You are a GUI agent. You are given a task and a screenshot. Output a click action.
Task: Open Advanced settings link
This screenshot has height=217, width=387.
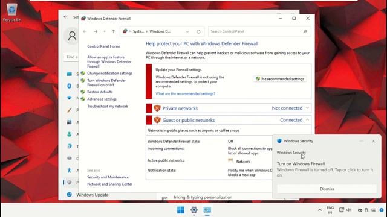(102, 99)
